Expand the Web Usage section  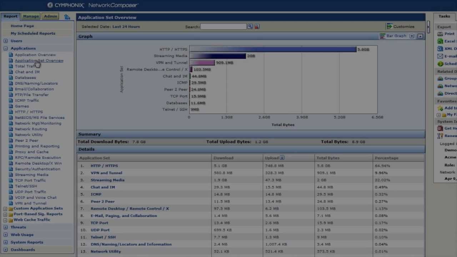coord(5,235)
